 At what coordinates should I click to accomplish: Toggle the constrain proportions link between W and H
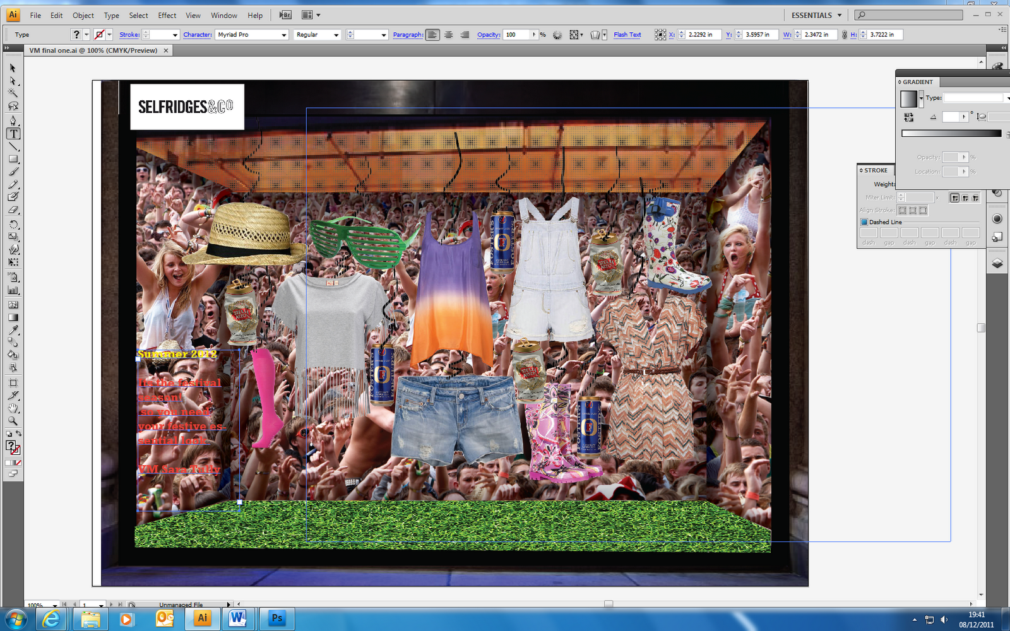[845, 35]
